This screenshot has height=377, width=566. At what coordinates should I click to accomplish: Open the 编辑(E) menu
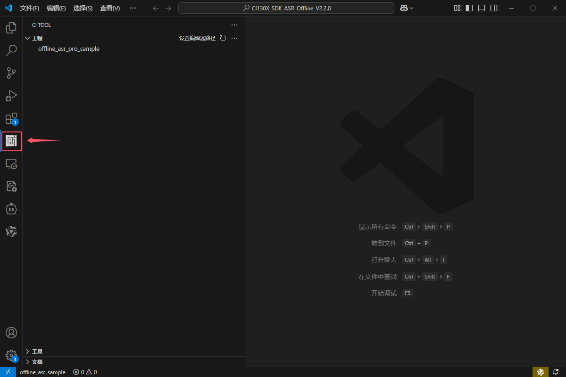tap(56, 8)
